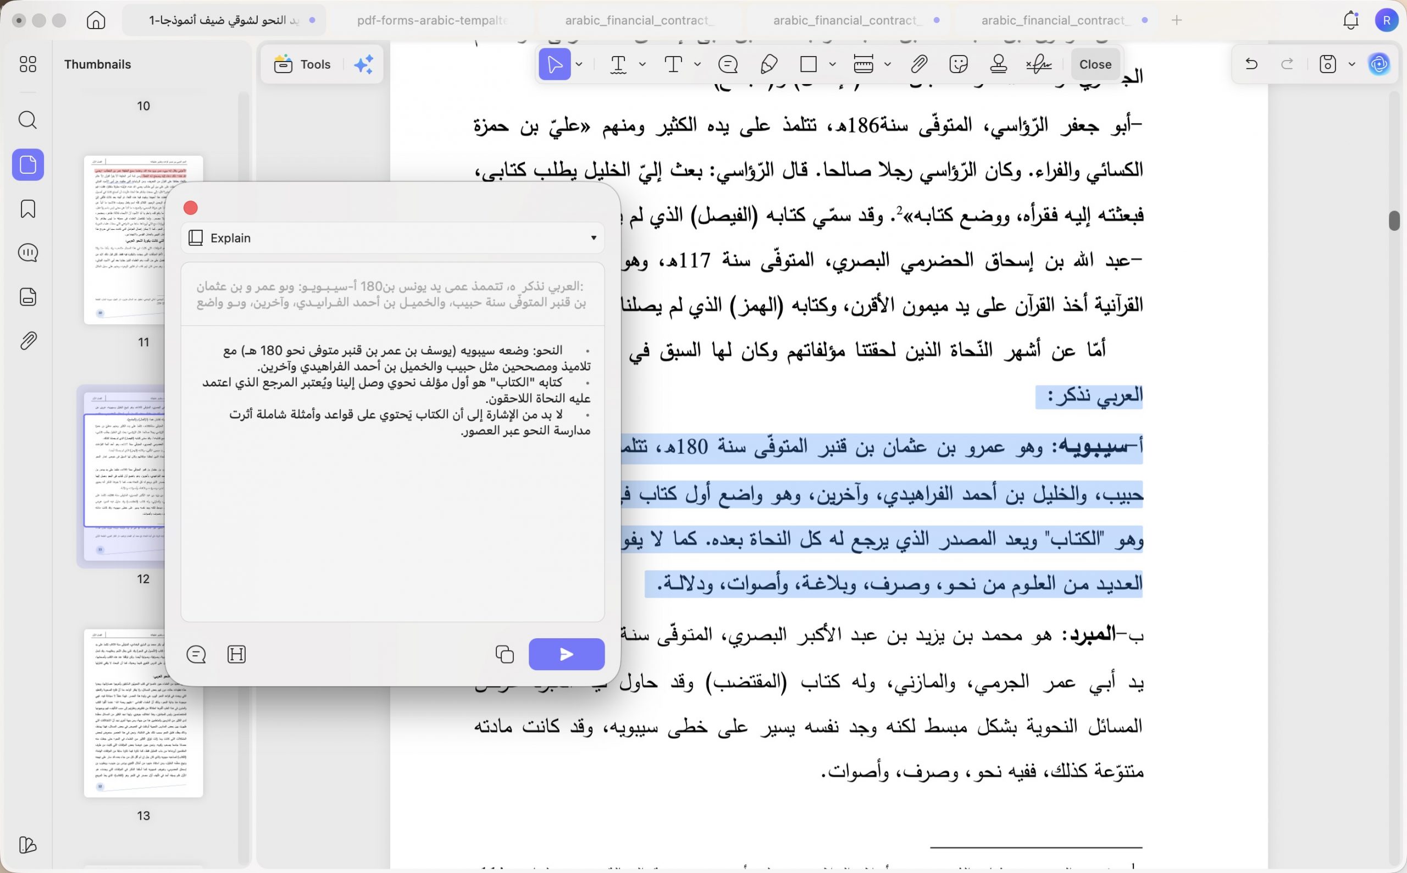
Task: Click the AI sparkle icon beside Tools
Action: click(364, 64)
